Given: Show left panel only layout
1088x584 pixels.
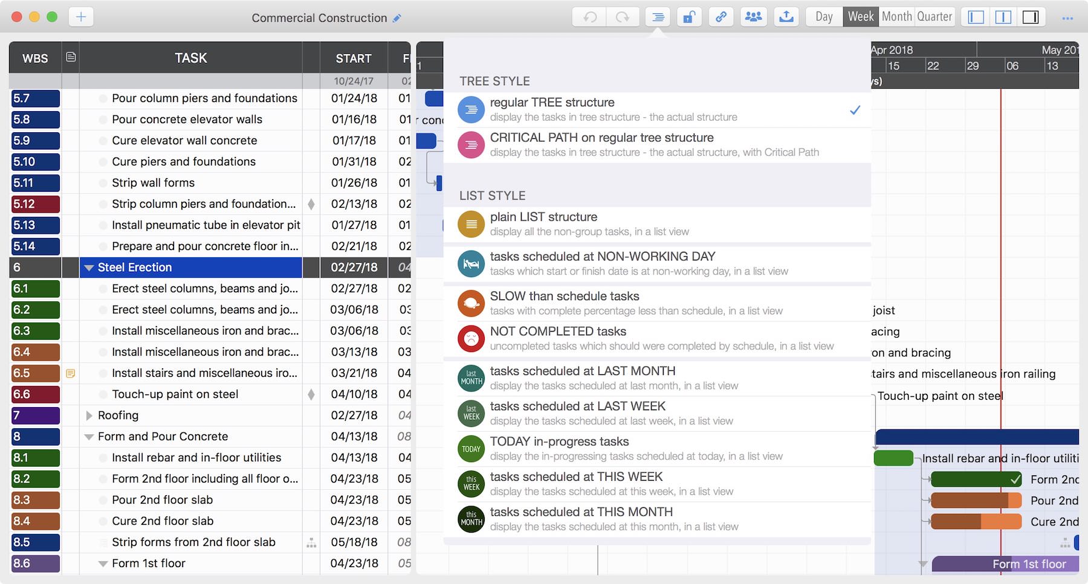Looking at the screenshot, I should pos(976,17).
